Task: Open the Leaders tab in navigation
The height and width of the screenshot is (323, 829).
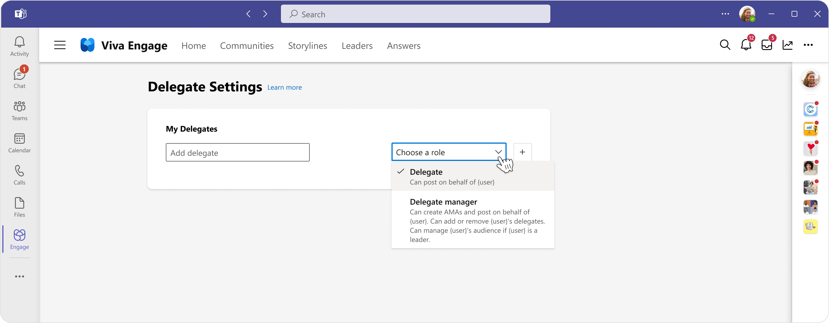Action: pos(358,45)
